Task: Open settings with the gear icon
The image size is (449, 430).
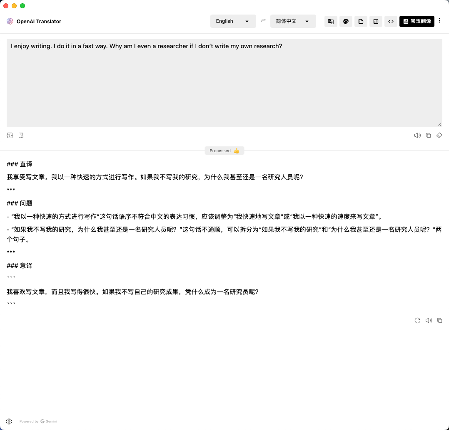Action: coord(9,421)
